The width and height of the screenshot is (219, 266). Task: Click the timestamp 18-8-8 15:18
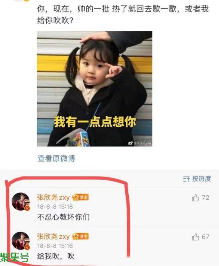tap(55, 207)
